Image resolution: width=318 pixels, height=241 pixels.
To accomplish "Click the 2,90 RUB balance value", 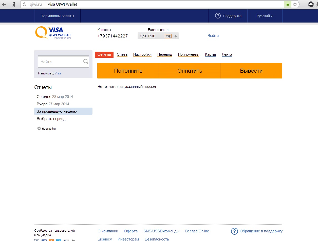I will click(x=148, y=36).
